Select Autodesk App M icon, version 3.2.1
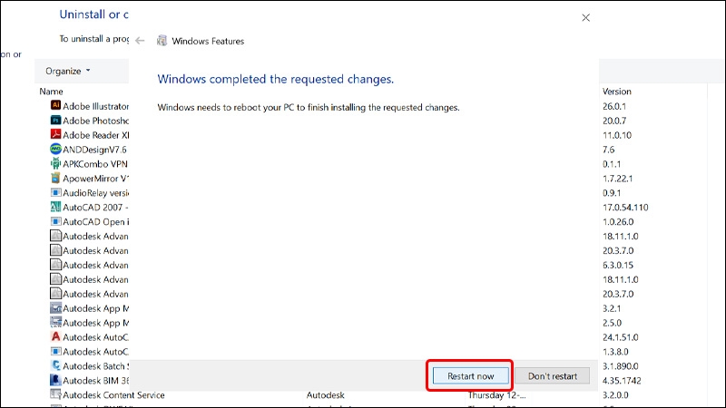The image size is (726, 408). click(55, 308)
